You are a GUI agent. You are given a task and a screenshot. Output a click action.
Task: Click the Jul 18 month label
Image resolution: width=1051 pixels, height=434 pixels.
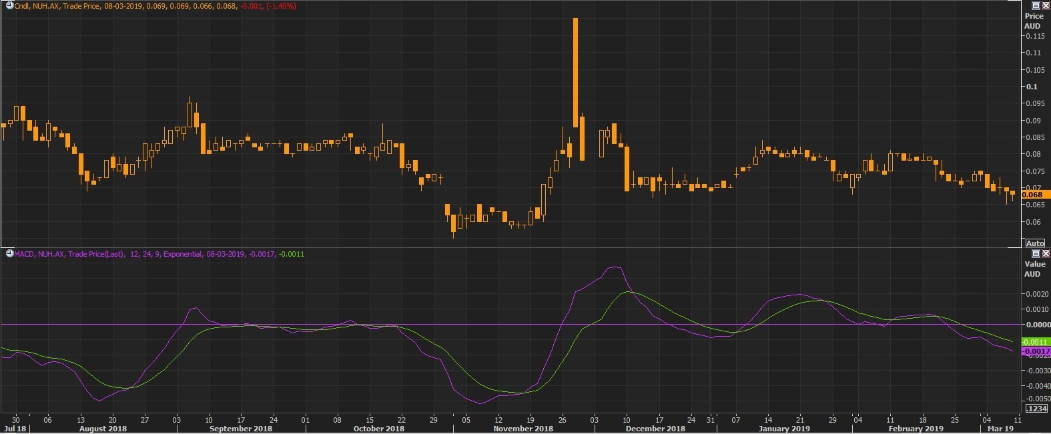pyautogui.click(x=15, y=429)
